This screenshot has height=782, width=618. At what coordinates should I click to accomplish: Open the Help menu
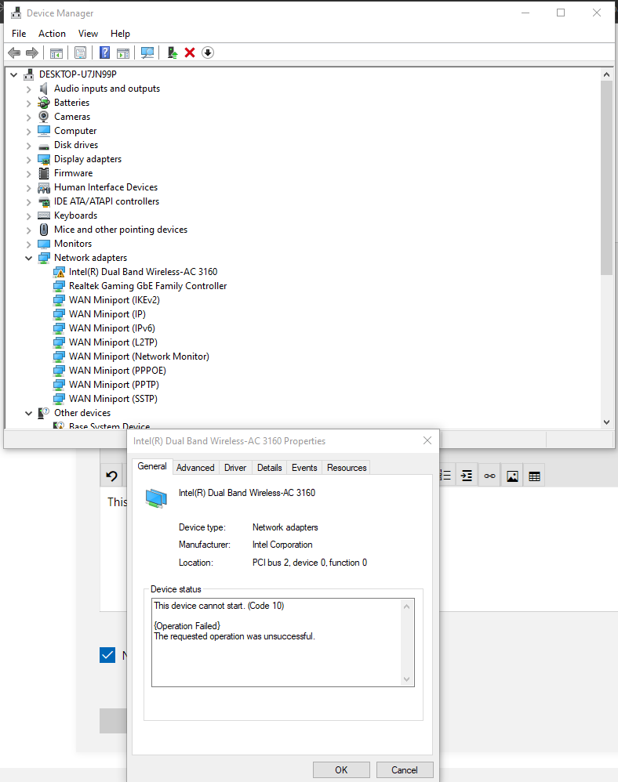[x=120, y=34]
